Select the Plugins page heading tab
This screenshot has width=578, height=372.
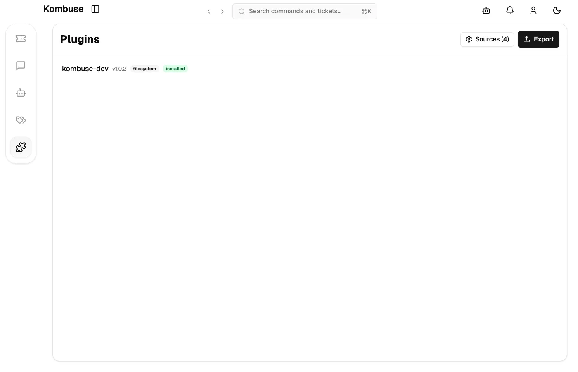pos(80,39)
